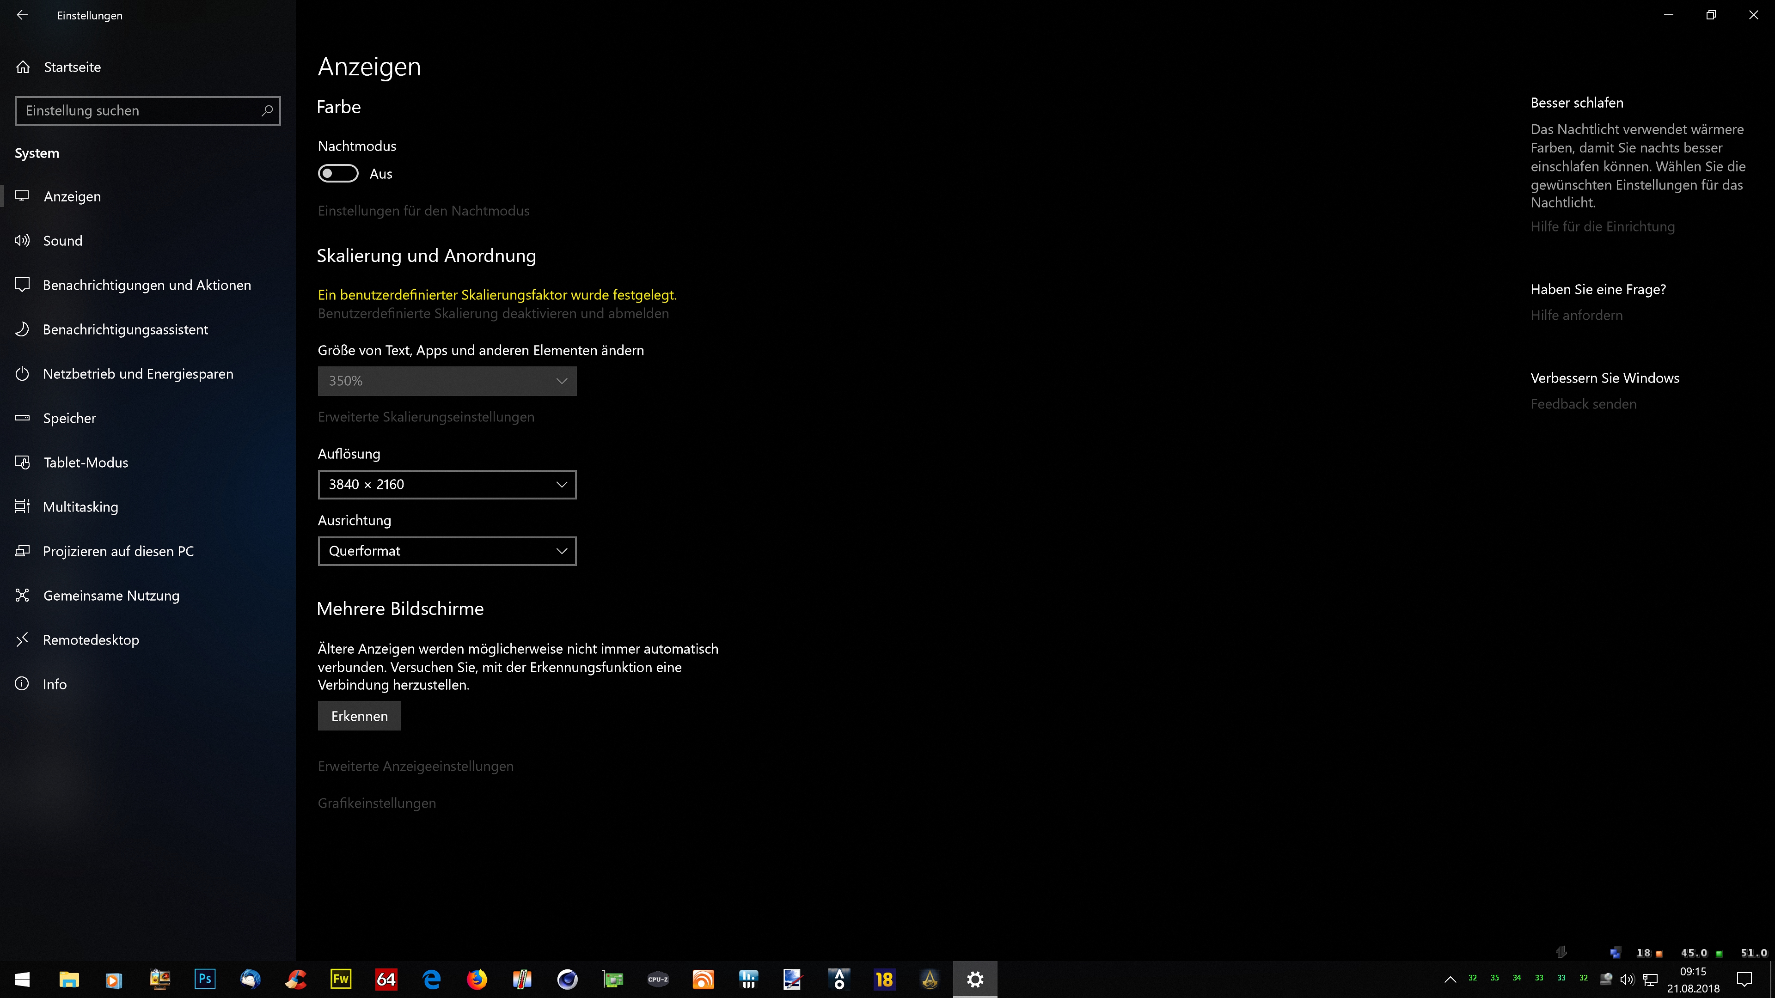Show hidden tray icons chevron
The height and width of the screenshot is (998, 1775).
[x=1450, y=980]
